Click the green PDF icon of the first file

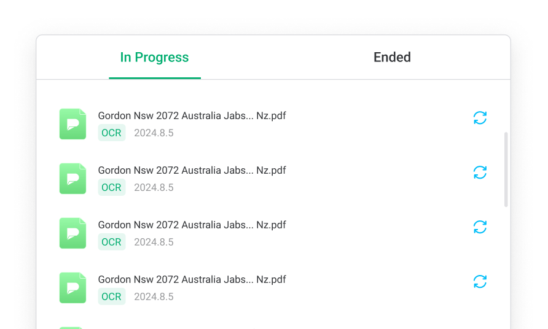(72, 124)
